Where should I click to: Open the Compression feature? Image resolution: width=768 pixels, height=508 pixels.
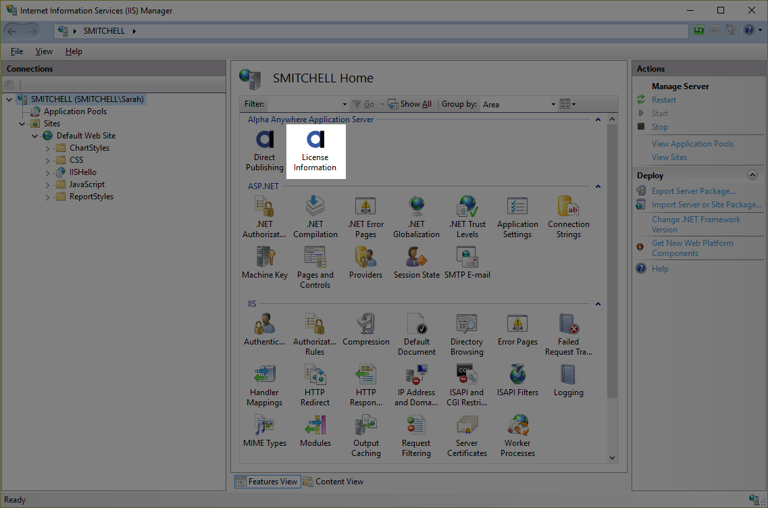366,330
